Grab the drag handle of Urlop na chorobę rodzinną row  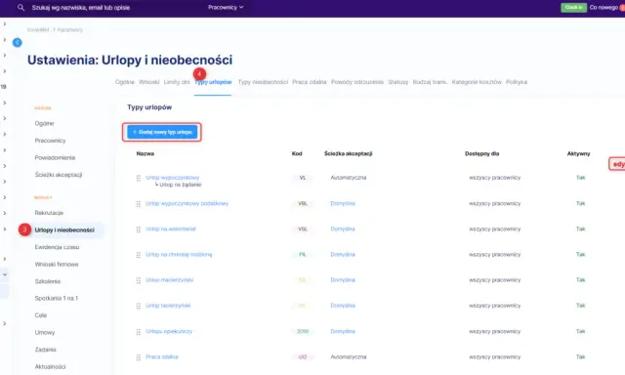point(139,255)
